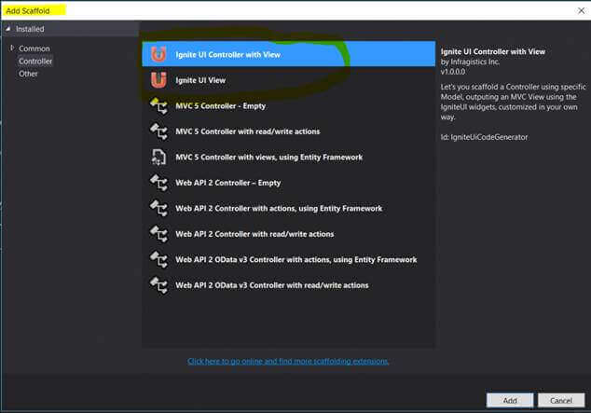
Task: Choose Web API 2 OData v3 Controller with read/write actions
Action: coord(289,285)
